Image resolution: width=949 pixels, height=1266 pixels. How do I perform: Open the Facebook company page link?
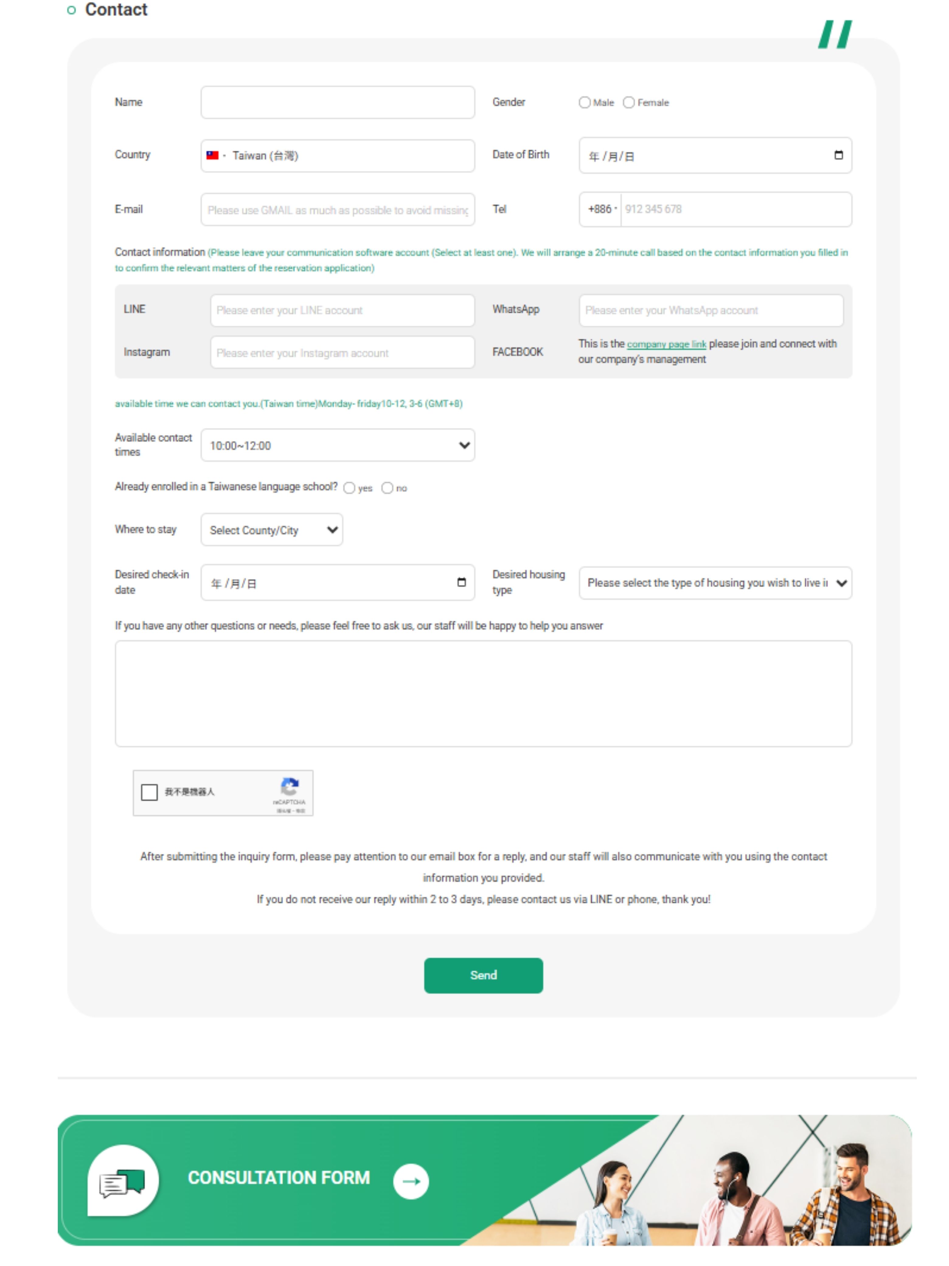(666, 344)
